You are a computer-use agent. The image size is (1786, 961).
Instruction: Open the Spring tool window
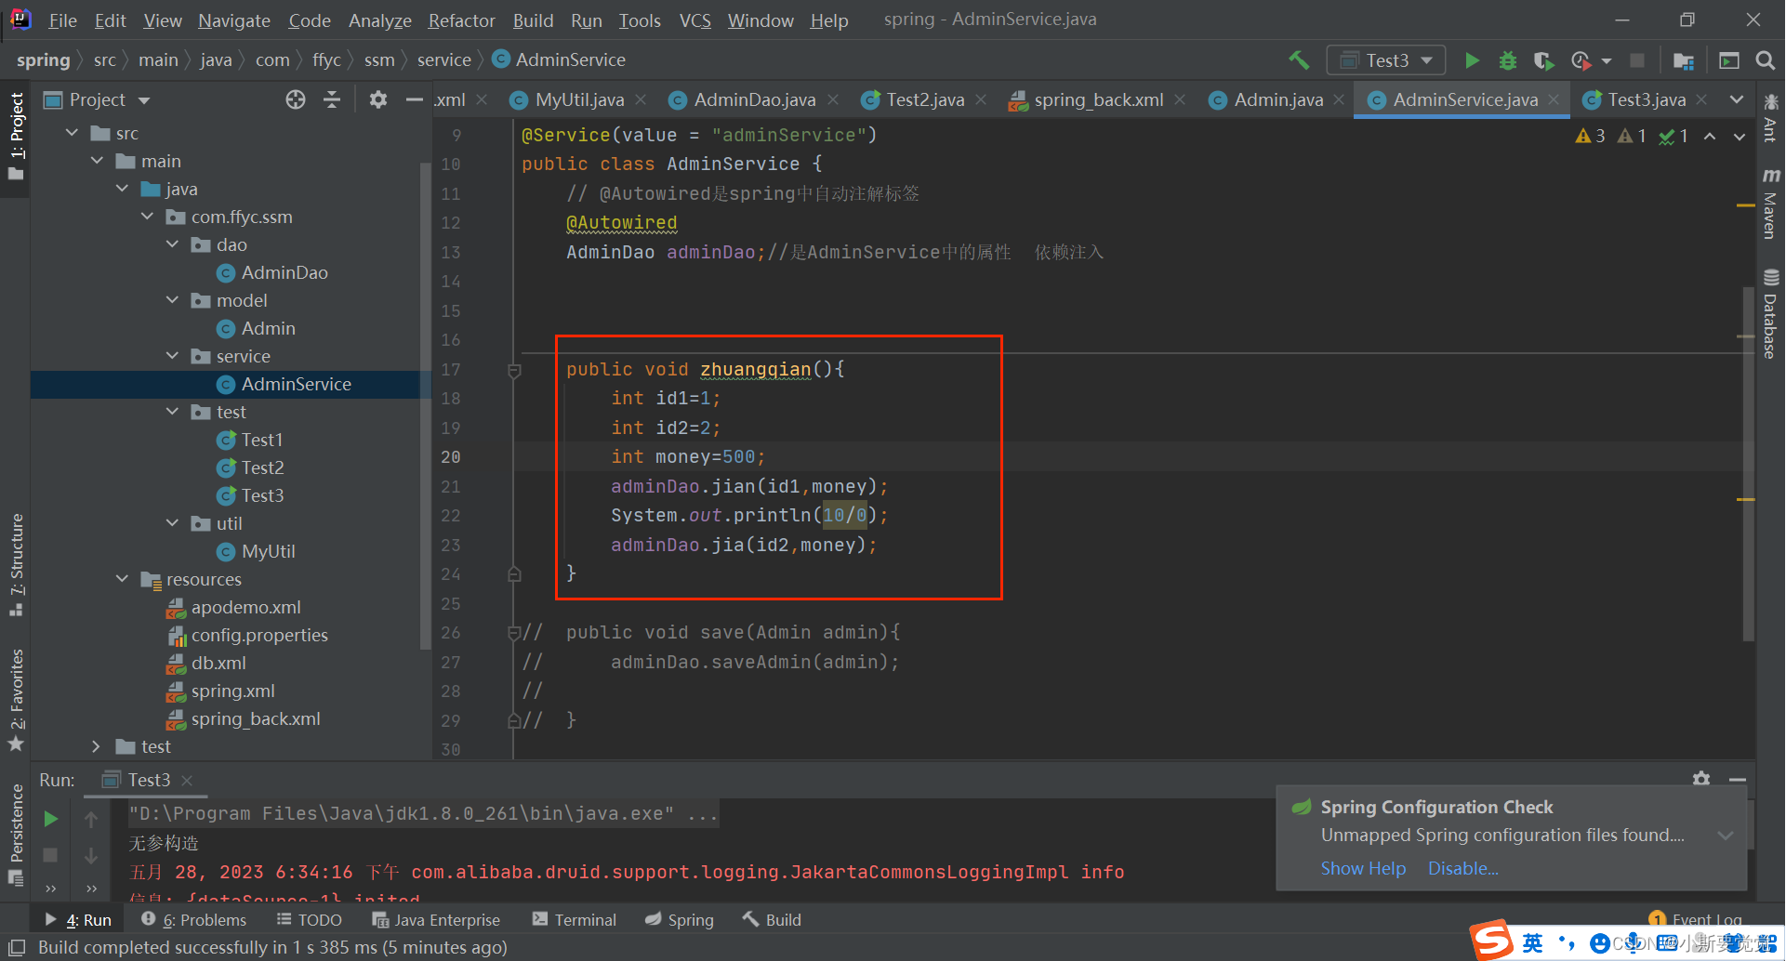pos(680,919)
